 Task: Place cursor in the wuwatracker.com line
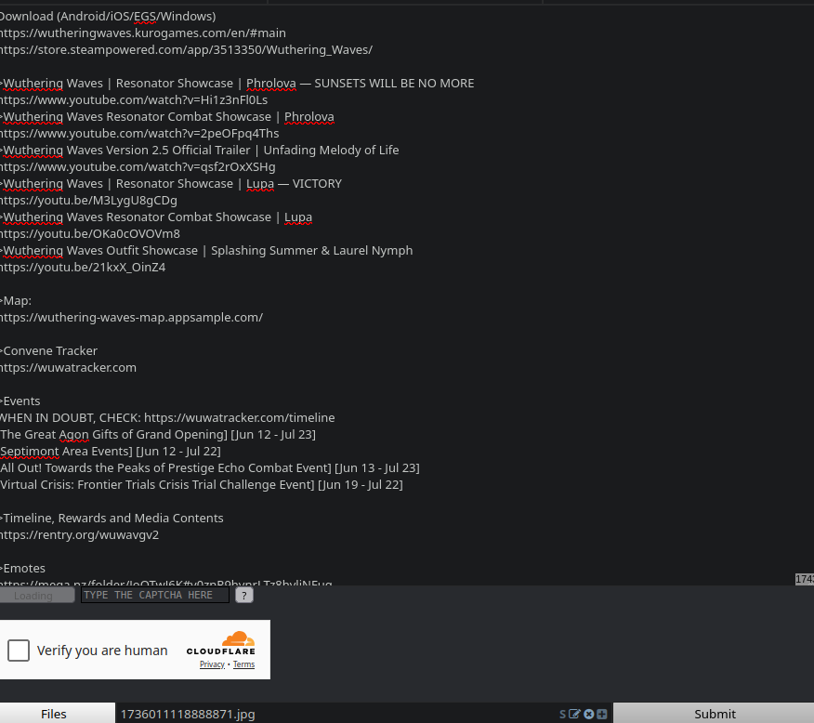[x=68, y=367]
